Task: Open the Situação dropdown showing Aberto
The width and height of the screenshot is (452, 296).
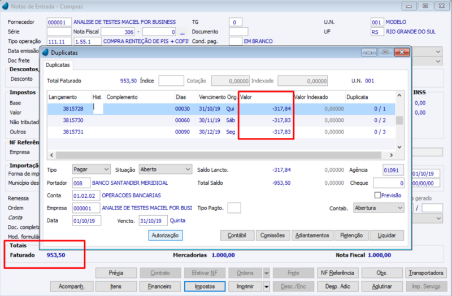Action: (x=188, y=169)
